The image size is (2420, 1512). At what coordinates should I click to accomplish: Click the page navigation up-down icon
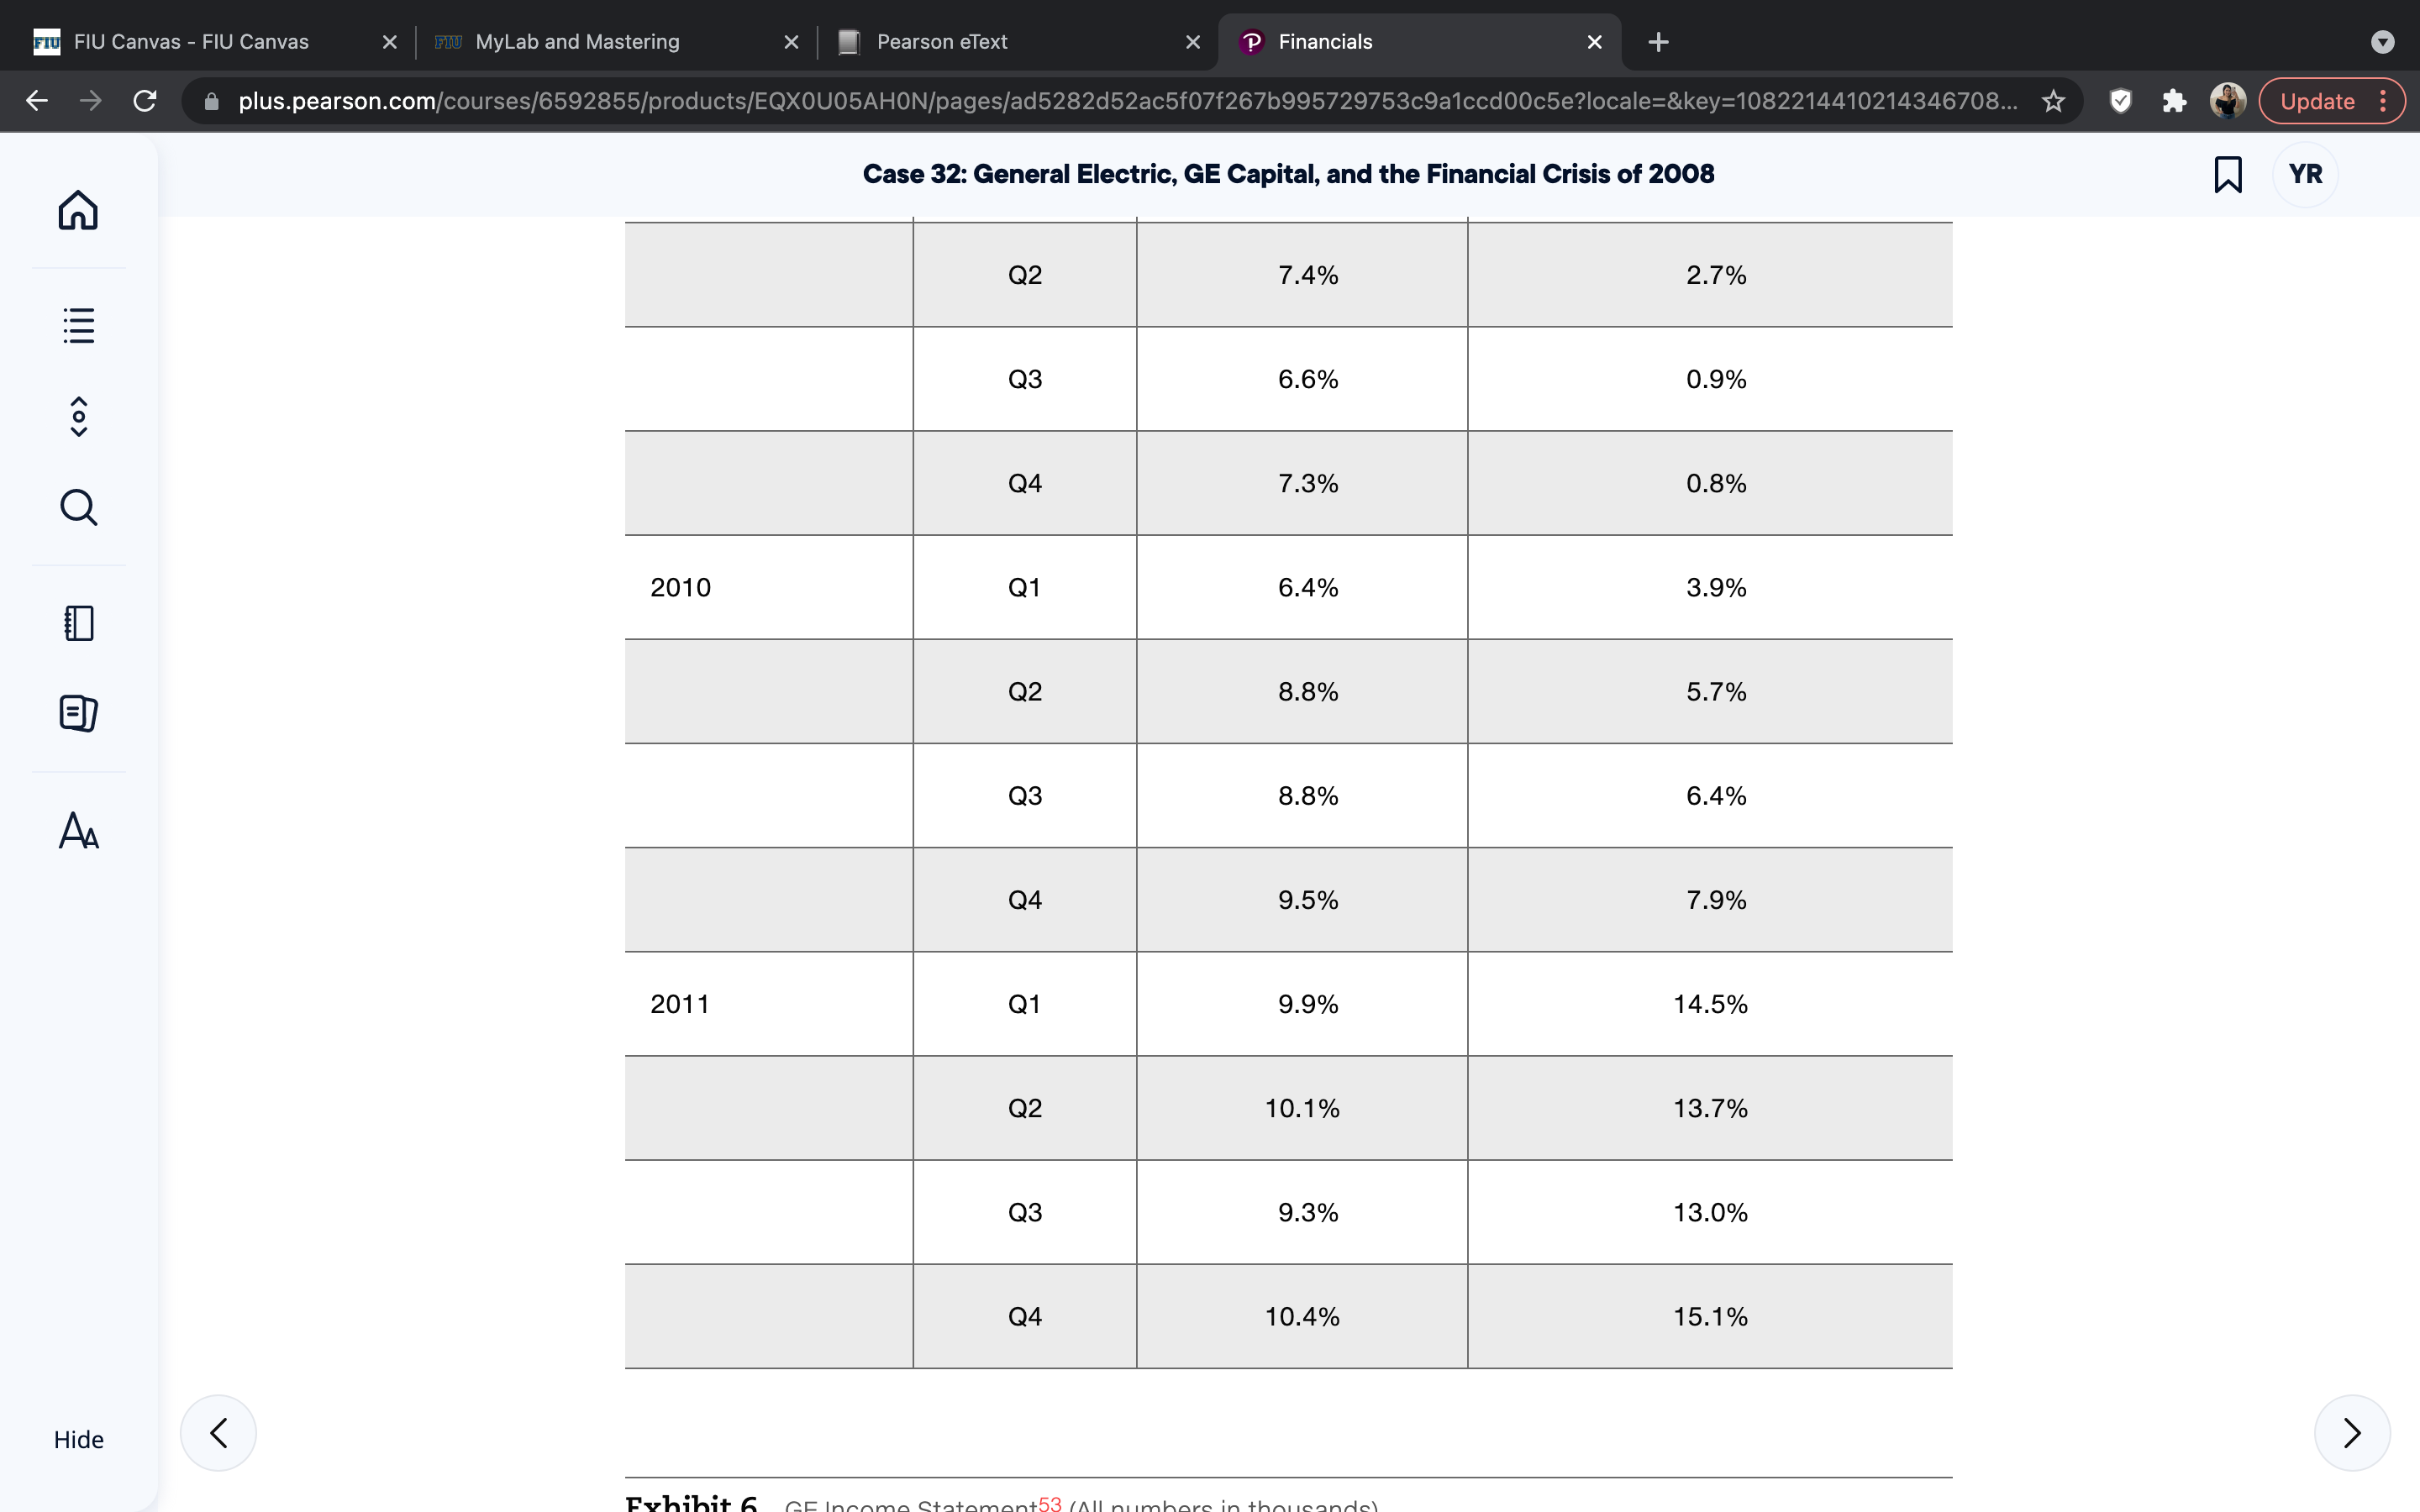78,416
